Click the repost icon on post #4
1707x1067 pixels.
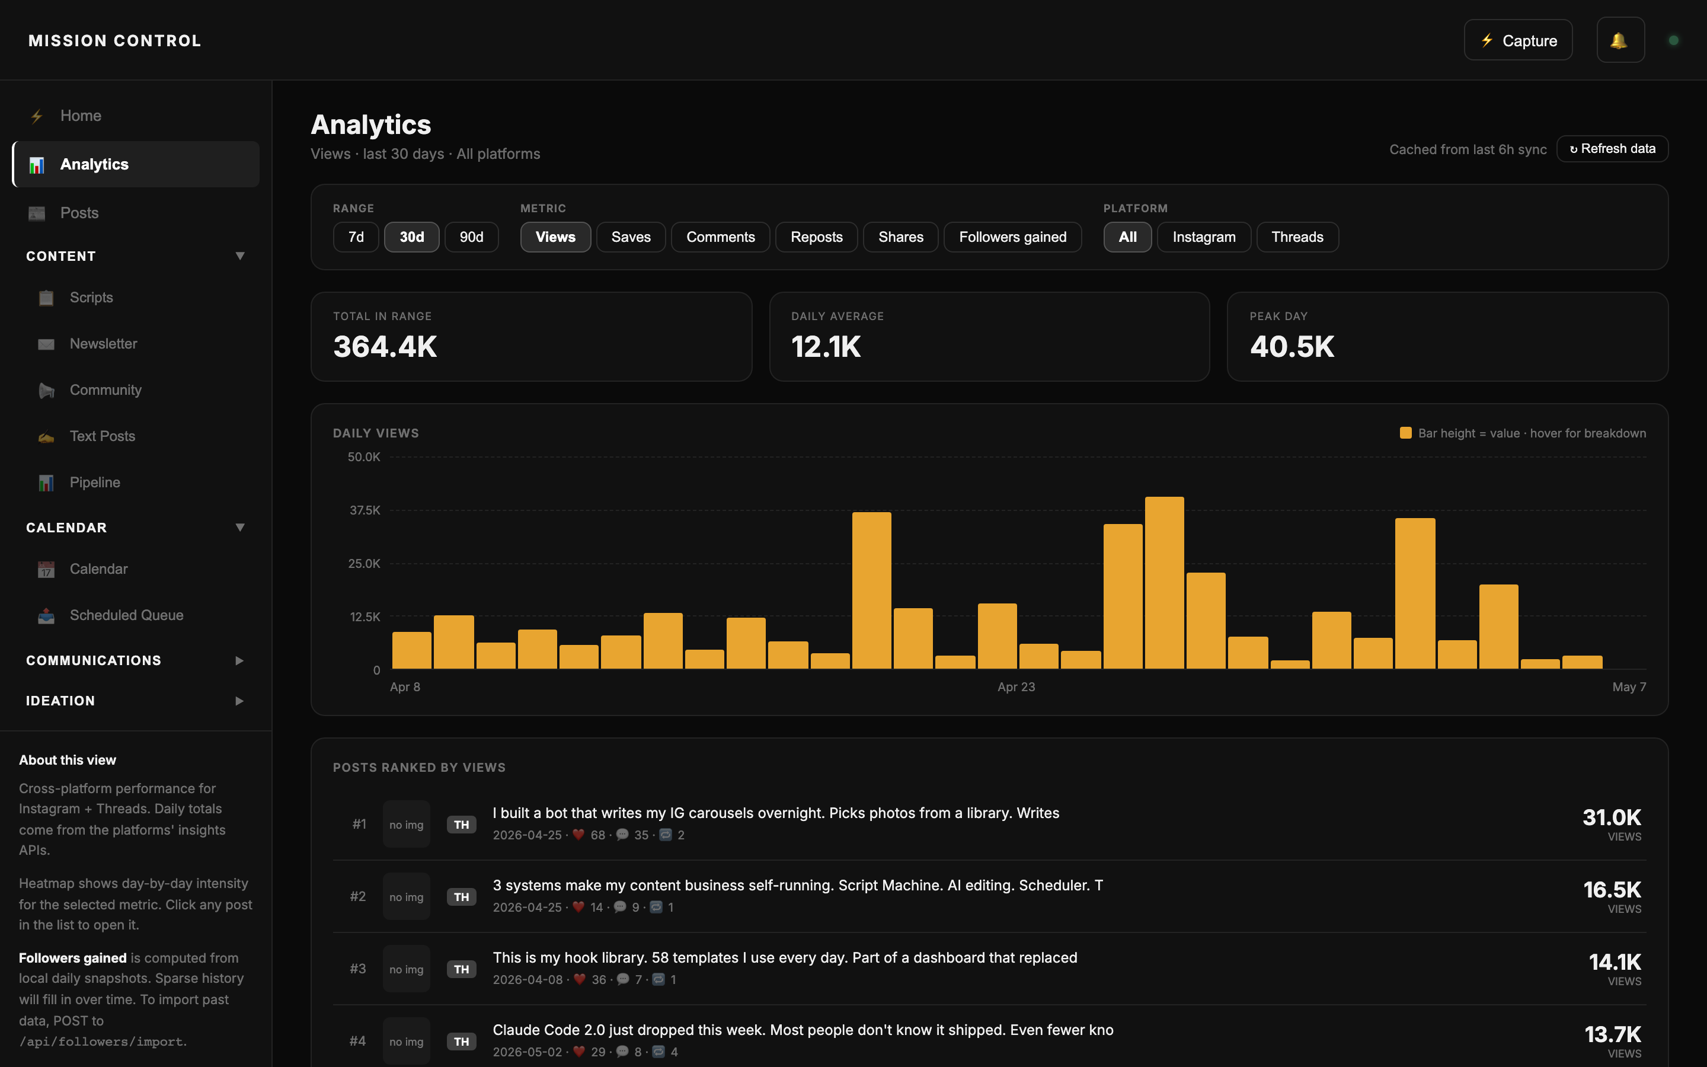click(658, 1052)
